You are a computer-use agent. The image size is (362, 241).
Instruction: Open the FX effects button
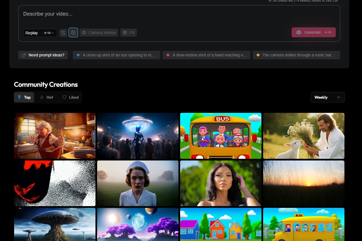pyautogui.click(x=129, y=33)
